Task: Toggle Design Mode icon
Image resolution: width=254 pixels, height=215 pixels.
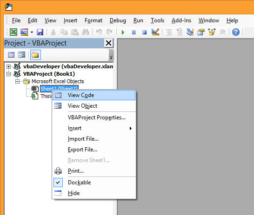Action: point(155,32)
